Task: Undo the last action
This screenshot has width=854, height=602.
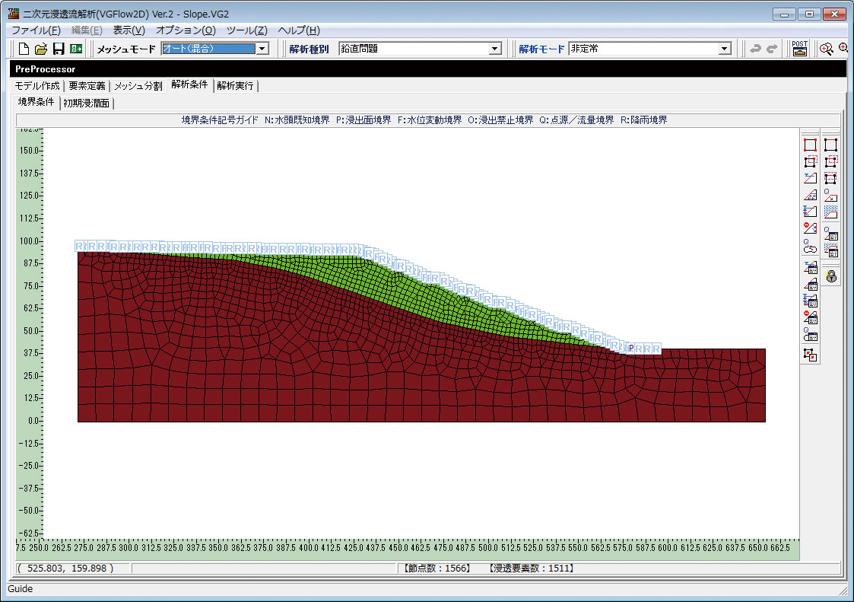Action: [755, 49]
